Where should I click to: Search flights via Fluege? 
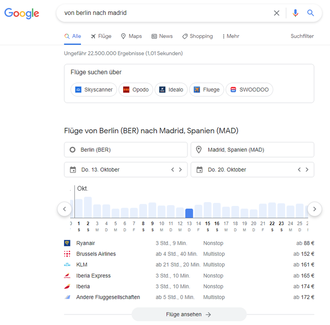click(207, 90)
